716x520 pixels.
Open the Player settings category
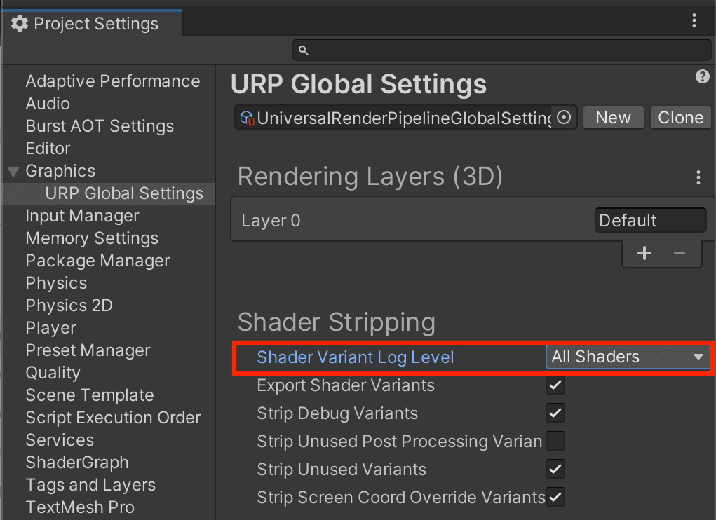pos(50,328)
